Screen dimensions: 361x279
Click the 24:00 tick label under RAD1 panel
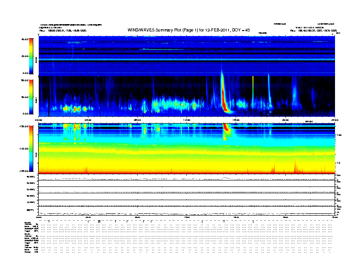pos(335,120)
